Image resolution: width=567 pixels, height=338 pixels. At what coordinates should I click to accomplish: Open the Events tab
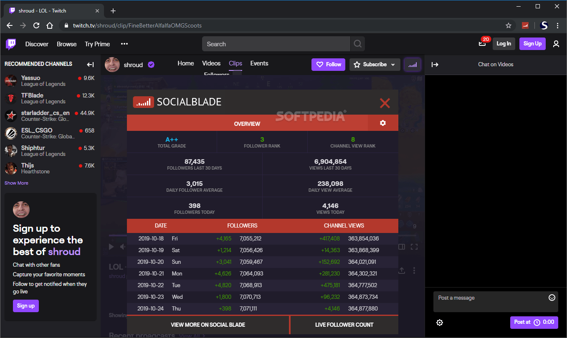[x=259, y=63]
